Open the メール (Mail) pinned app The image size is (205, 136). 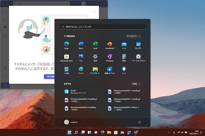click(x=124, y=45)
